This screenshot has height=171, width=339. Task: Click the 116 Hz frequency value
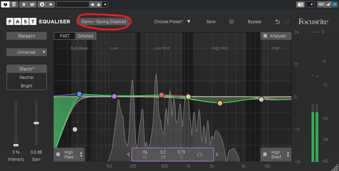point(145,152)
